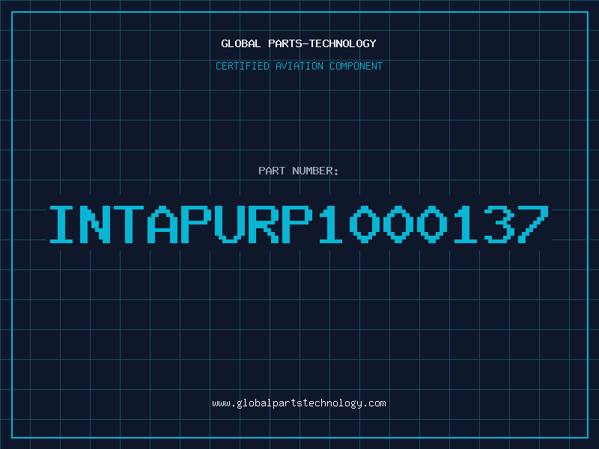Screen dimensions: 599x449
Task: Select part number INTAPURP1000137
Action: click(x=299, y=224)
